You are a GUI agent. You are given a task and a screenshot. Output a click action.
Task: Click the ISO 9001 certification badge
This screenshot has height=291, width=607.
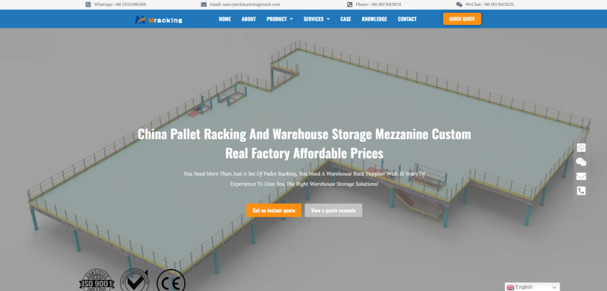tap(97, 280)
